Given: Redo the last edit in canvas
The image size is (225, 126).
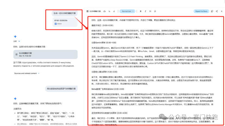Looking at the screenshot, I should pyautogui.click(x=114, y=11).
